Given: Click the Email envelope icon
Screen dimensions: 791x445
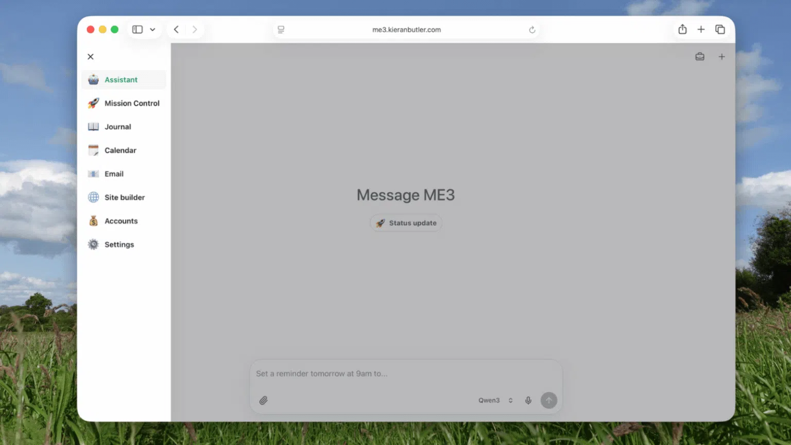Looking at the screenshot, I should pyautogui.click(x=93, y=174).
